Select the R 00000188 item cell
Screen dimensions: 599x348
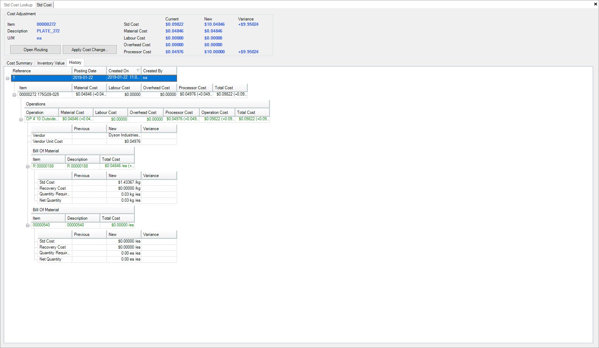tap(48, 166)
